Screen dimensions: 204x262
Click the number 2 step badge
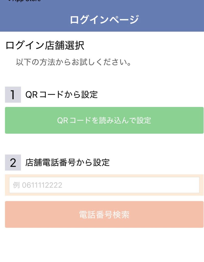(13, 162)
